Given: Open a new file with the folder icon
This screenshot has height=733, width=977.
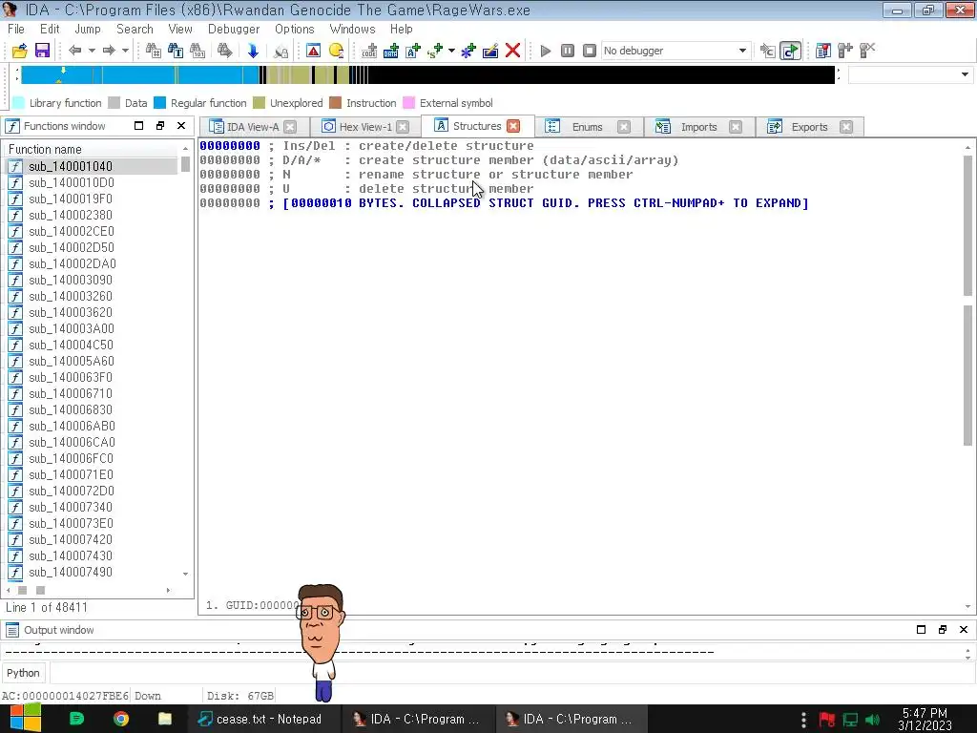Looking at the screenshot, I should pos(19,51).
